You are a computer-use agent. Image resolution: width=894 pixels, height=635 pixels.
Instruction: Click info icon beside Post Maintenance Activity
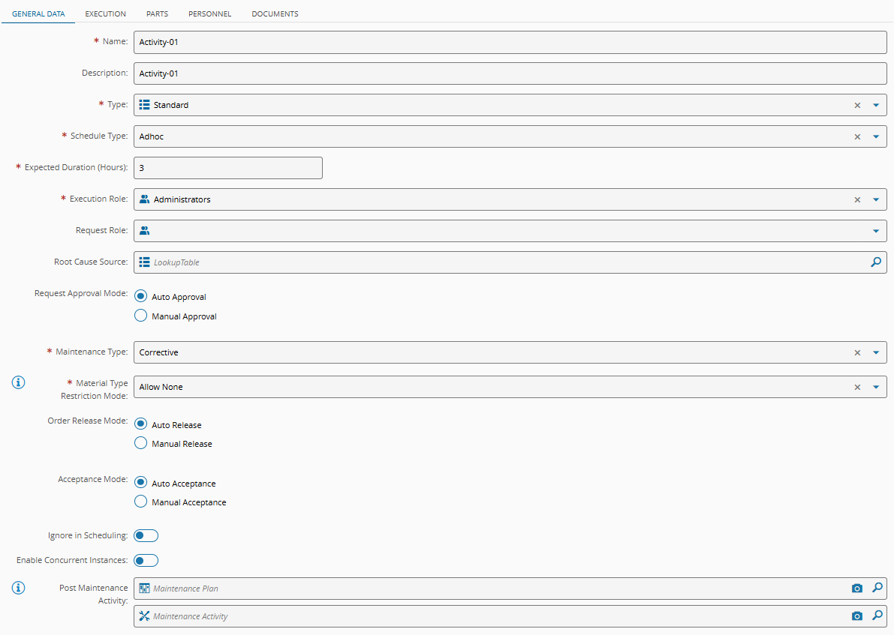(18, 588)
